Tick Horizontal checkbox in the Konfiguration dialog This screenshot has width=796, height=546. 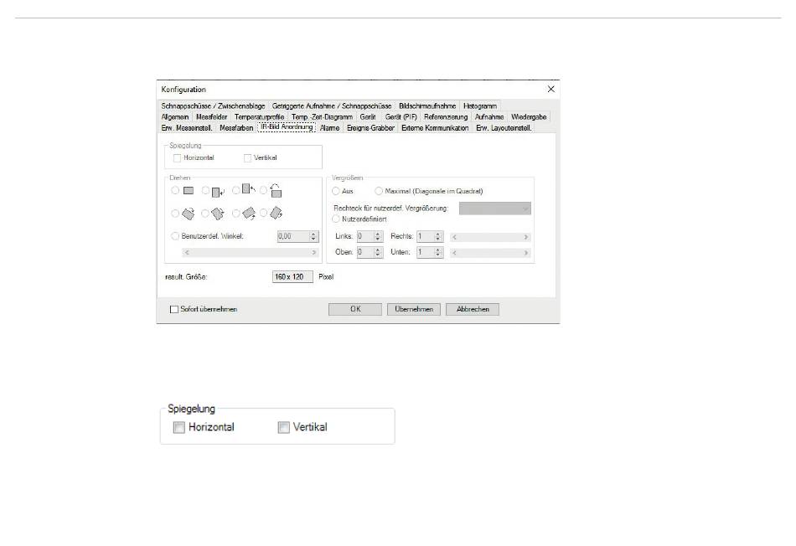coord(177,158)
